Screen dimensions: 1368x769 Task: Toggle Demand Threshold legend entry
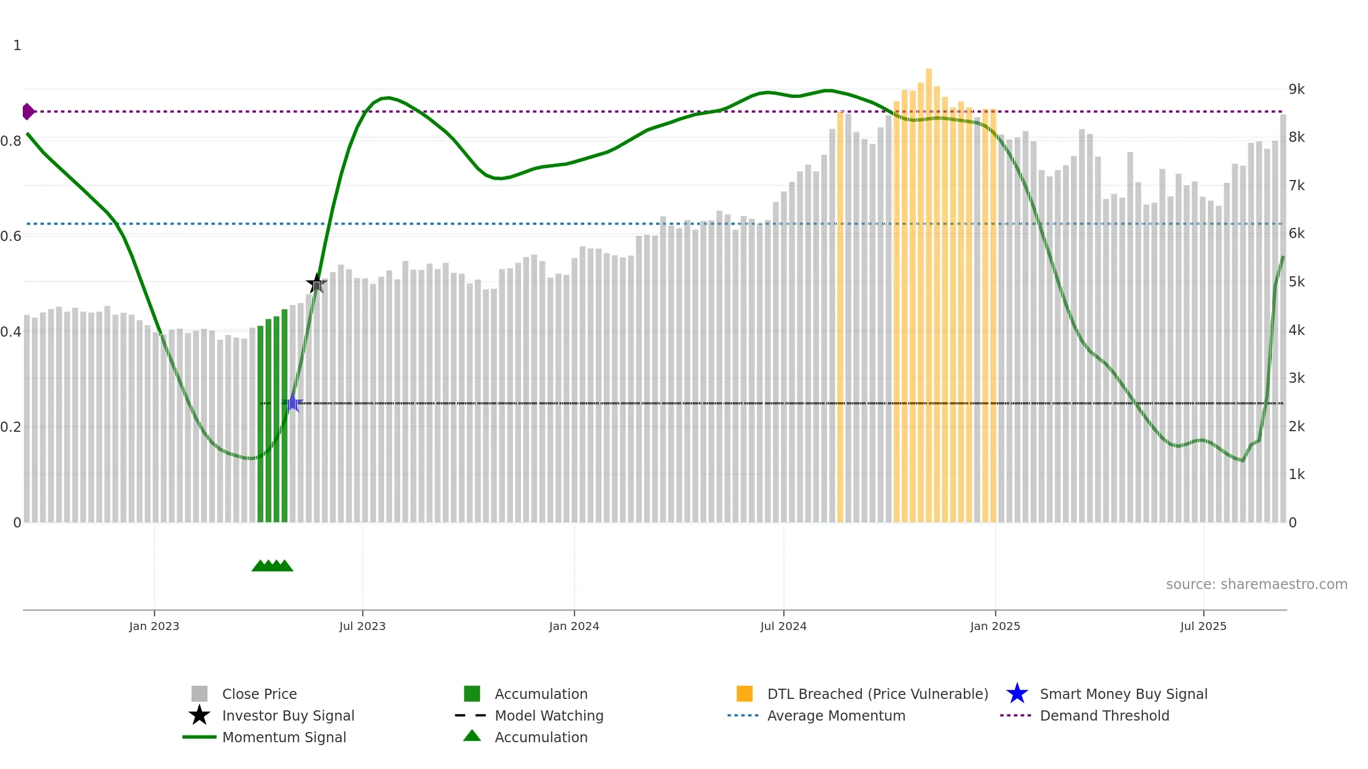click(1085, 715)
